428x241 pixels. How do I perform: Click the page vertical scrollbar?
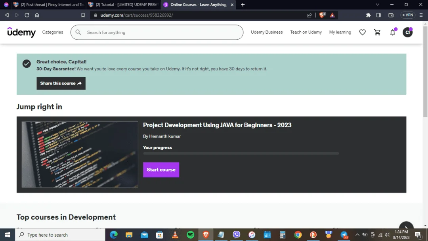pyautogui.click(x=425, y=71)
